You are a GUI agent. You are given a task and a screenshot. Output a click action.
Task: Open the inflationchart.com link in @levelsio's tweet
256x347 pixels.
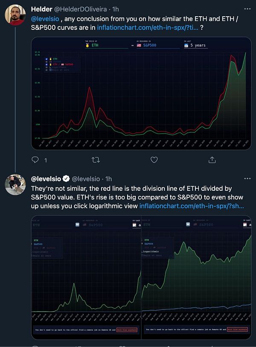pos(192,206)
